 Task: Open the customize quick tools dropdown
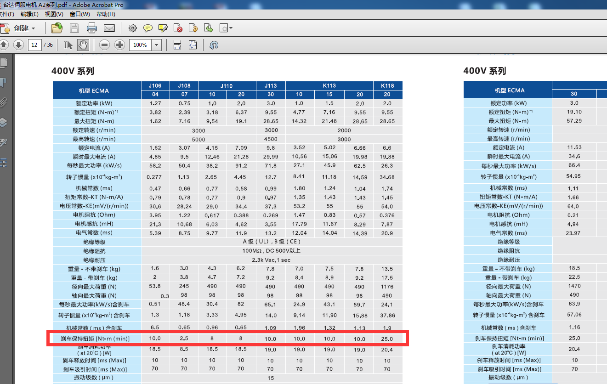[x=226, y=28]
